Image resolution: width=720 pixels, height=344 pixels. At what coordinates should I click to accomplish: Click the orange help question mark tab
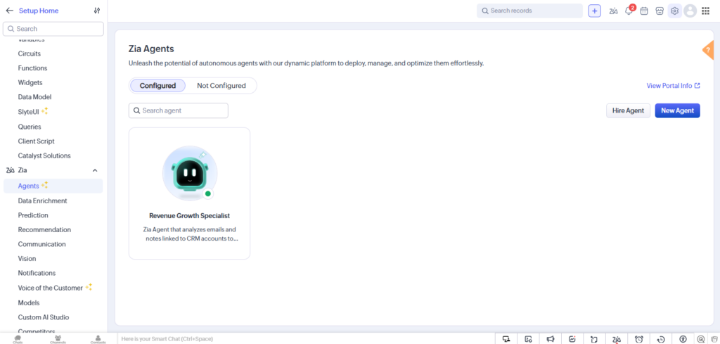pos(709,50)
